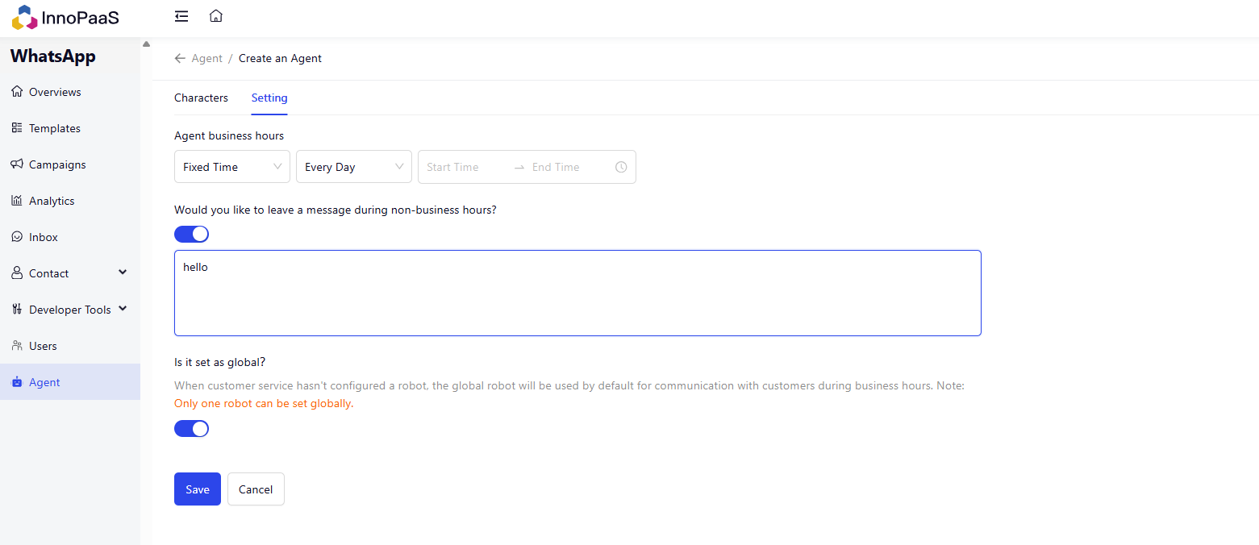Select the Setting tab

(269, 98)
